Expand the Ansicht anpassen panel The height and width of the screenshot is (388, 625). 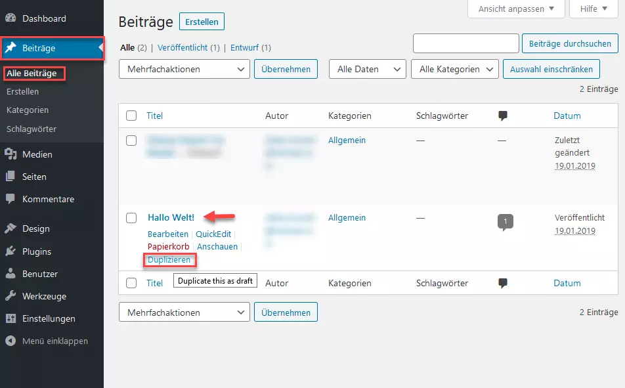[516, 9]
